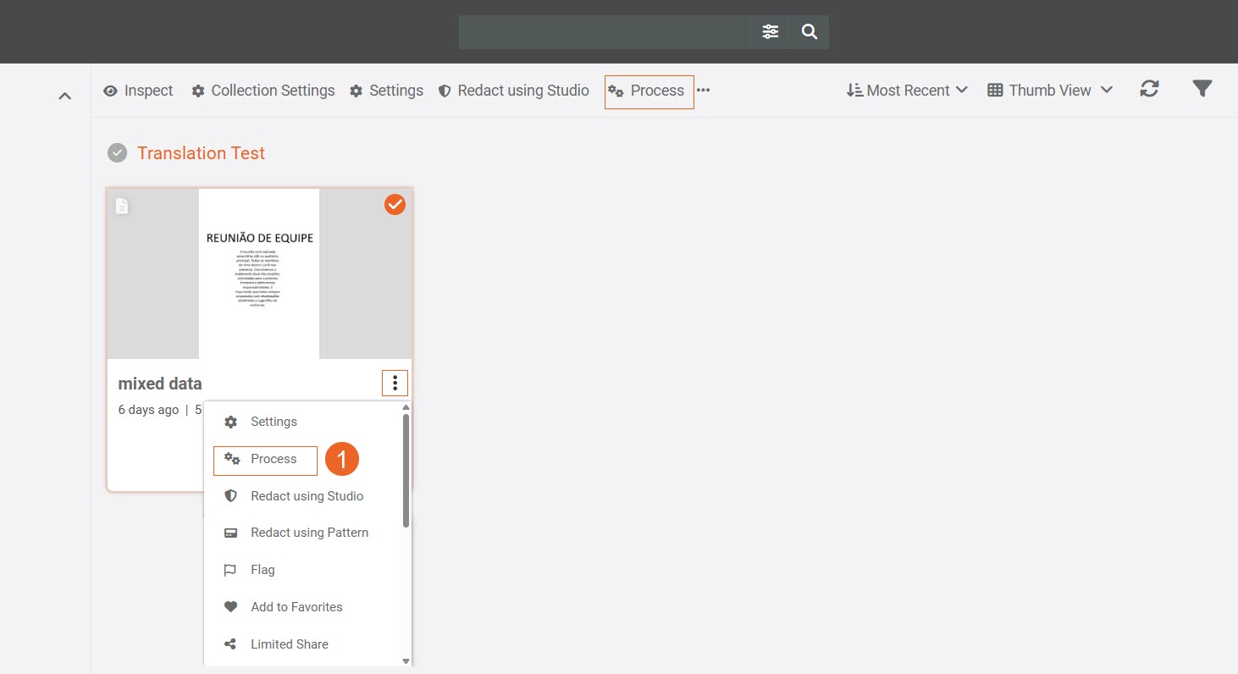Click the toolbar more options ellipsis

coord(703,91)
